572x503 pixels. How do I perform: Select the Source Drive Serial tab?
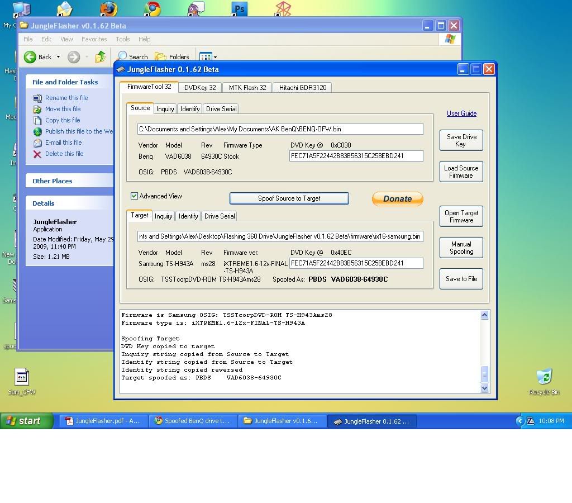(x=221, y=109)
